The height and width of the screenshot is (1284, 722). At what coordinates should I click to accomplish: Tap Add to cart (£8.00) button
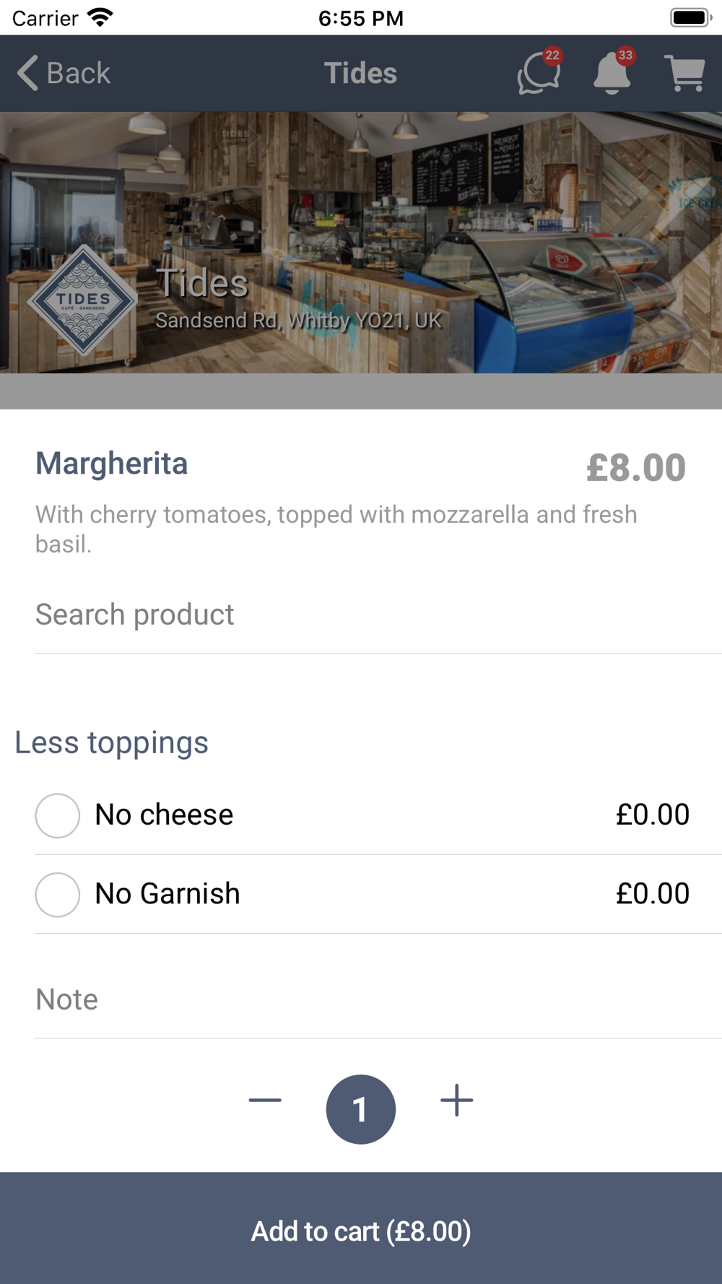361,1231
